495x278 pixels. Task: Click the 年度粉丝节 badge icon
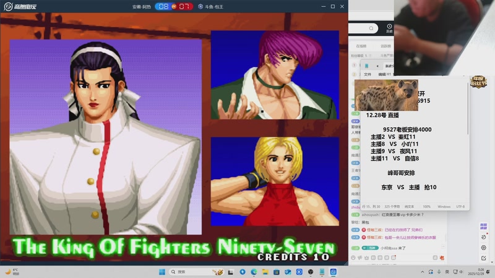pyautogui.click(x=478, y=82)
